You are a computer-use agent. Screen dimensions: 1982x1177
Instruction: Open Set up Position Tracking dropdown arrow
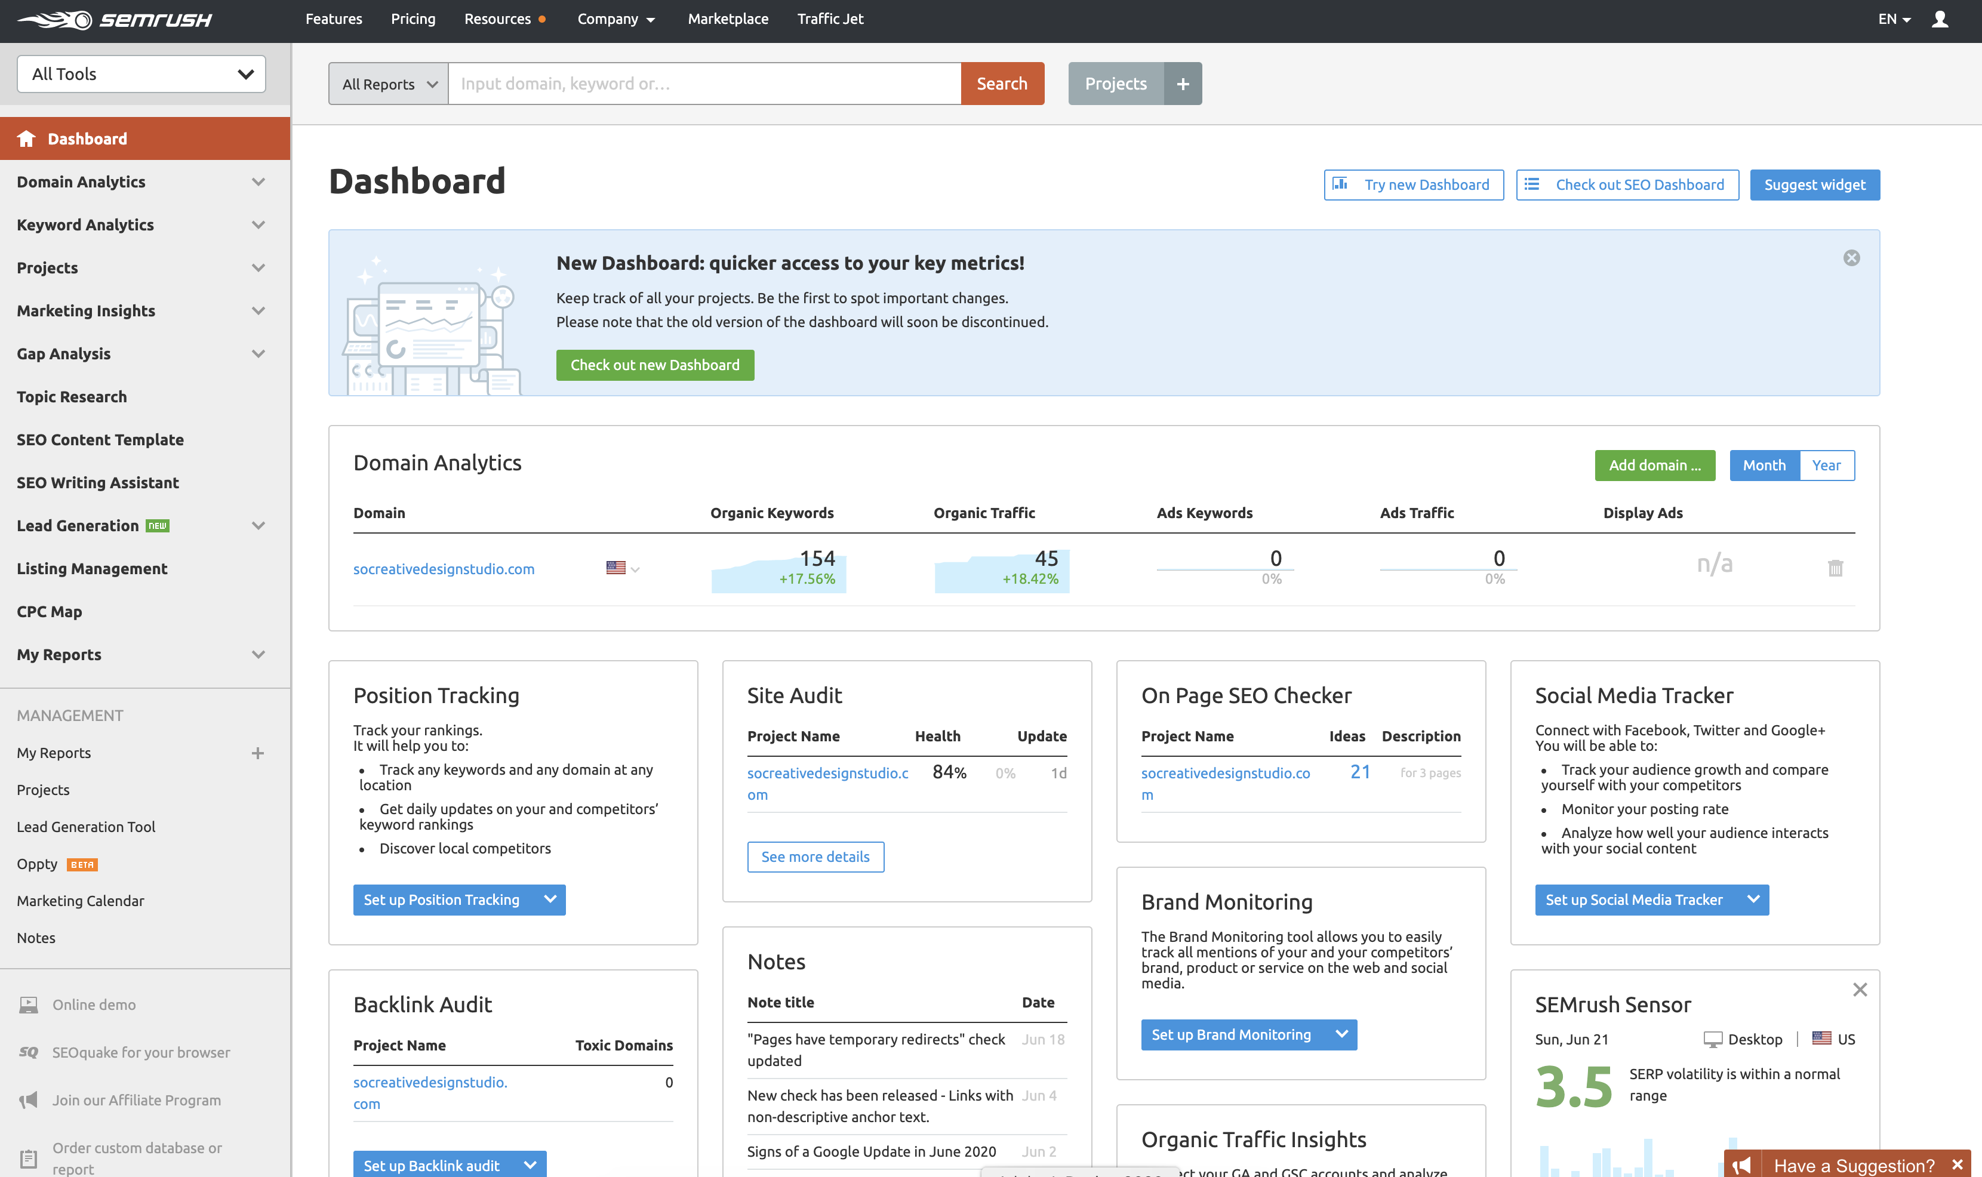click(550, 899)
